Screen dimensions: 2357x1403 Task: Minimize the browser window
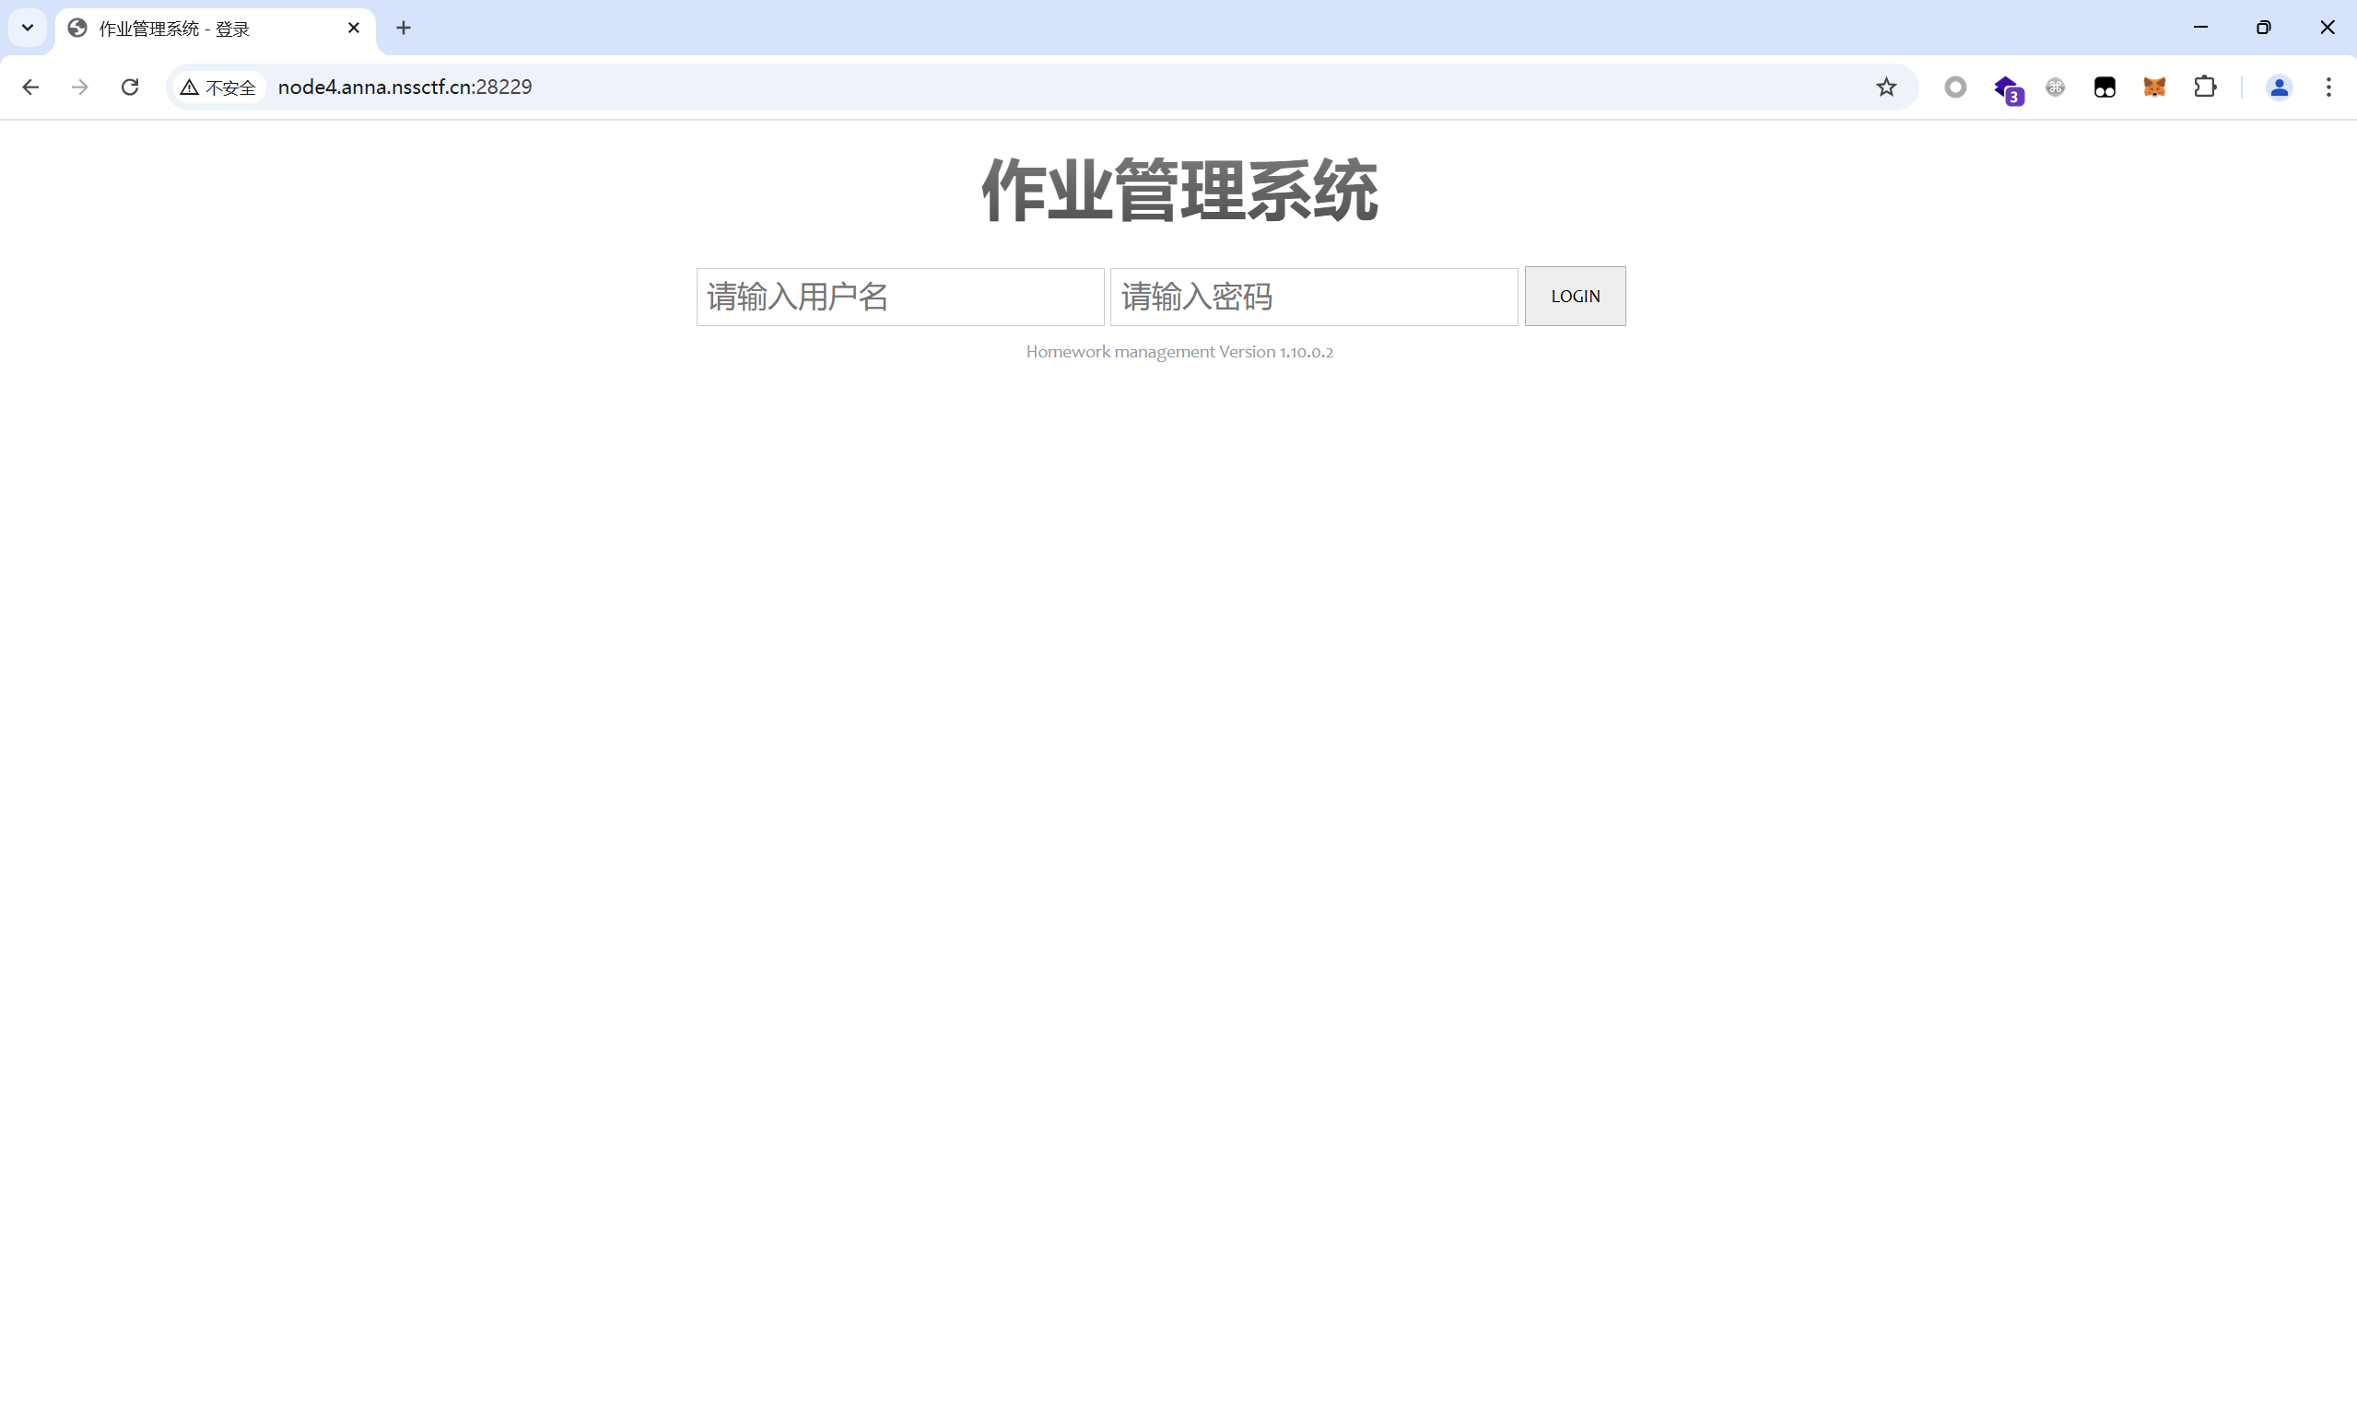click(2201, 28)
